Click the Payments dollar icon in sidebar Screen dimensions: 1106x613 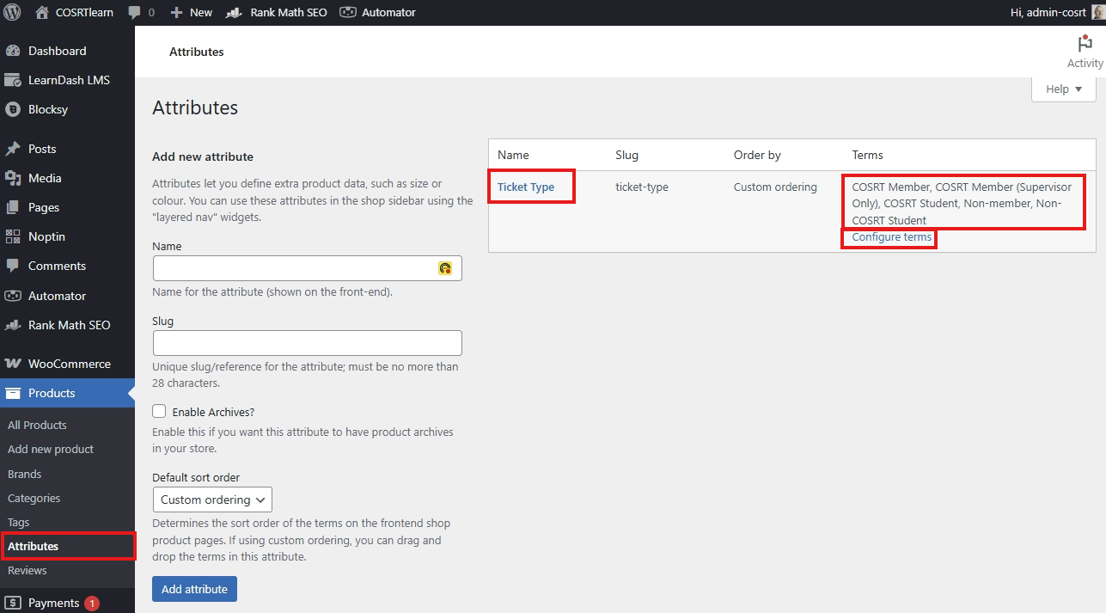13,603
